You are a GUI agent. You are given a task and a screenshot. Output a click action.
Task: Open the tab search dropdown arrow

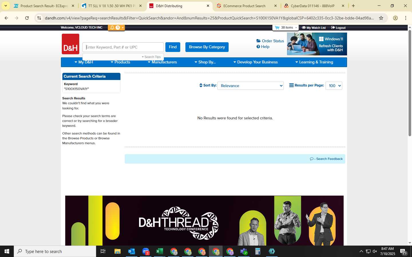coord(5,6)
